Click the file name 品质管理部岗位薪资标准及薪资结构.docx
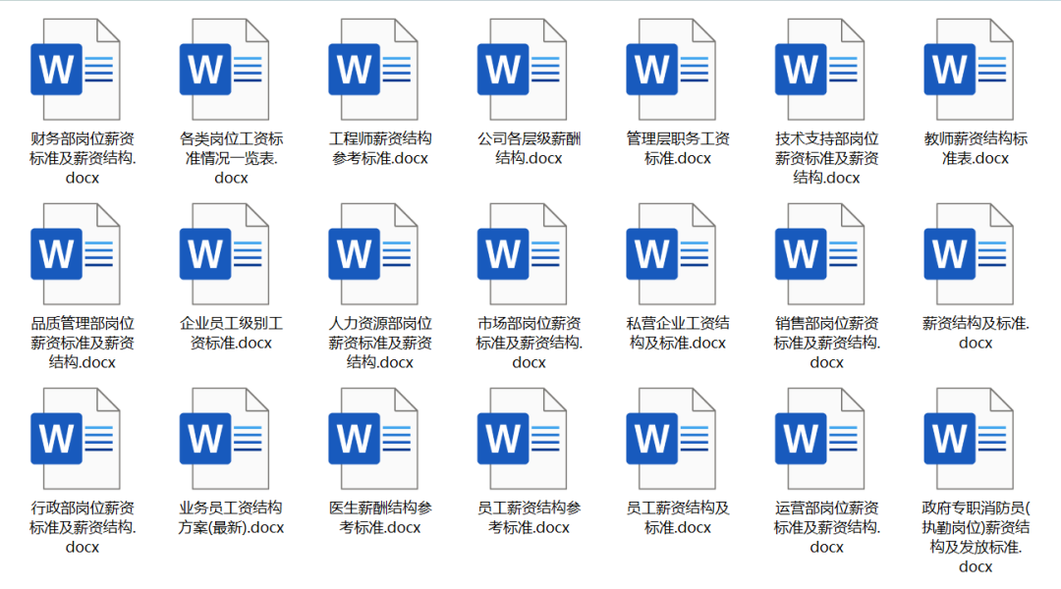This screenshot has width=1061, height=589. coord(83,343)
